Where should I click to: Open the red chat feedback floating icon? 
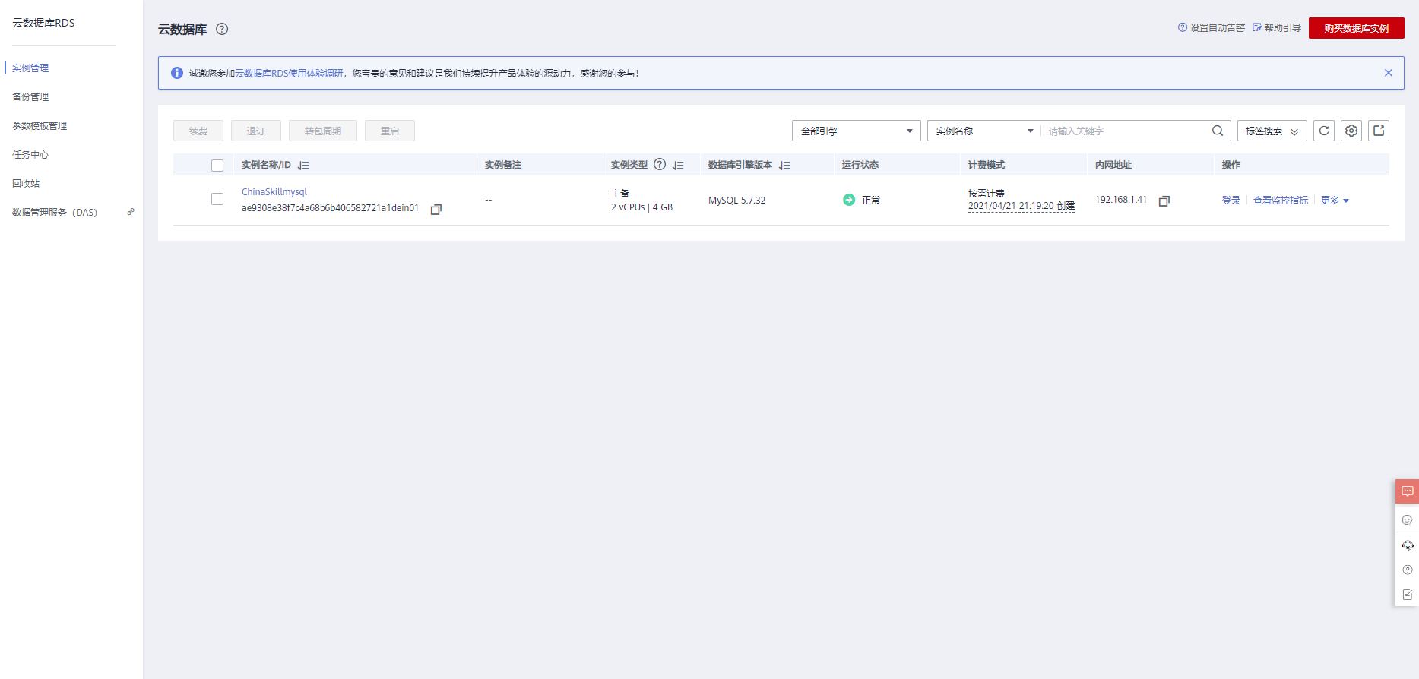pos(1407,491)
